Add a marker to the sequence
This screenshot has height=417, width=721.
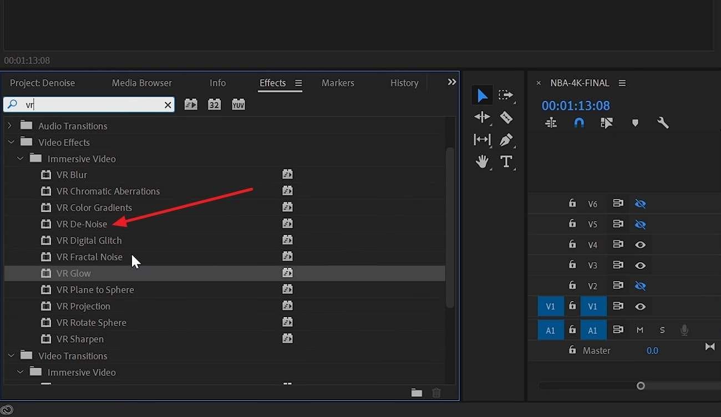pyautogui.click(x=635, y=123)
